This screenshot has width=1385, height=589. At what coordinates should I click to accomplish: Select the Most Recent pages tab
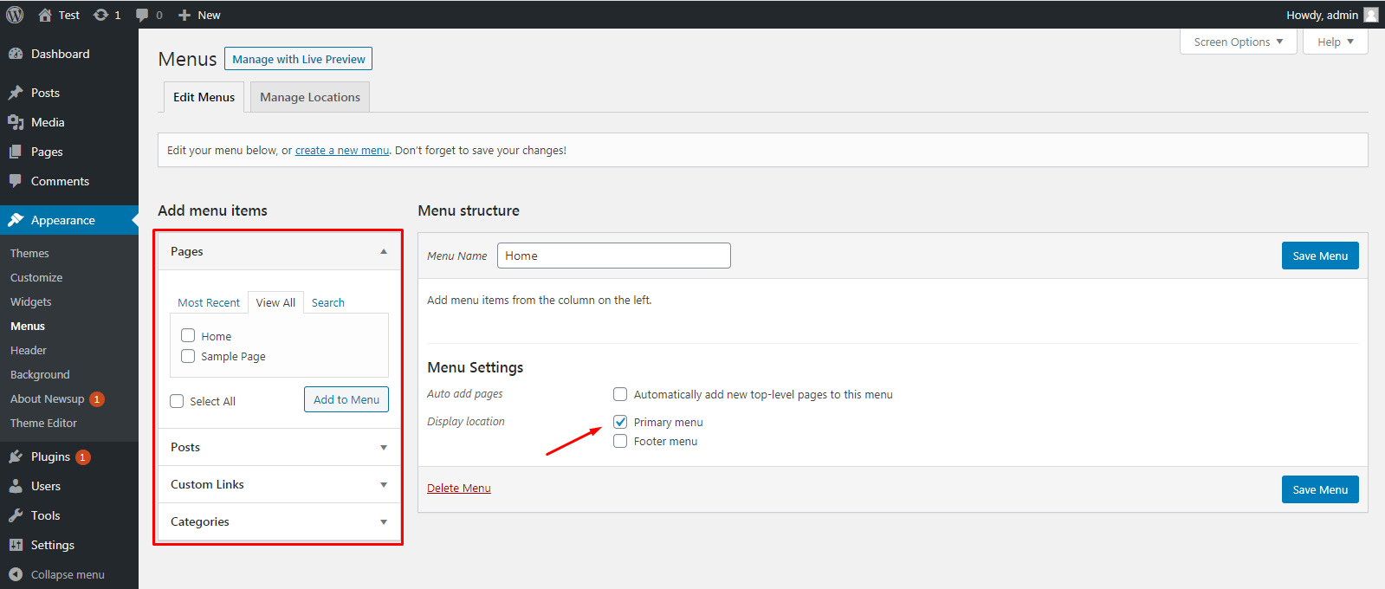click(x=209, y=302)
